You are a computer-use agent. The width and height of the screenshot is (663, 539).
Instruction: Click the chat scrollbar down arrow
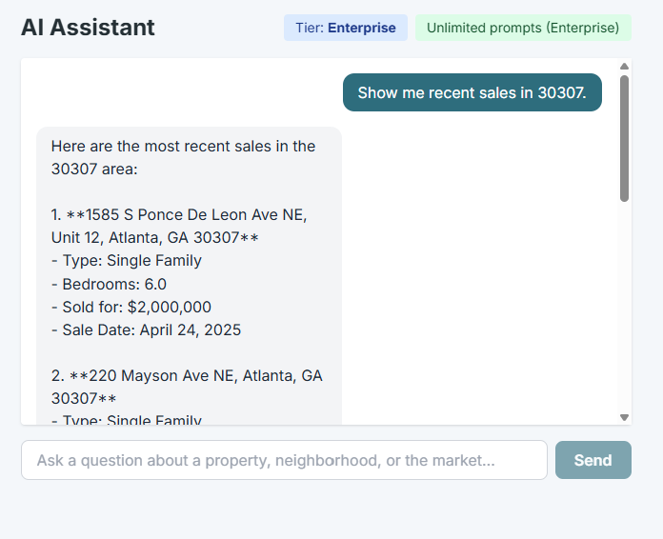[624, 418]
